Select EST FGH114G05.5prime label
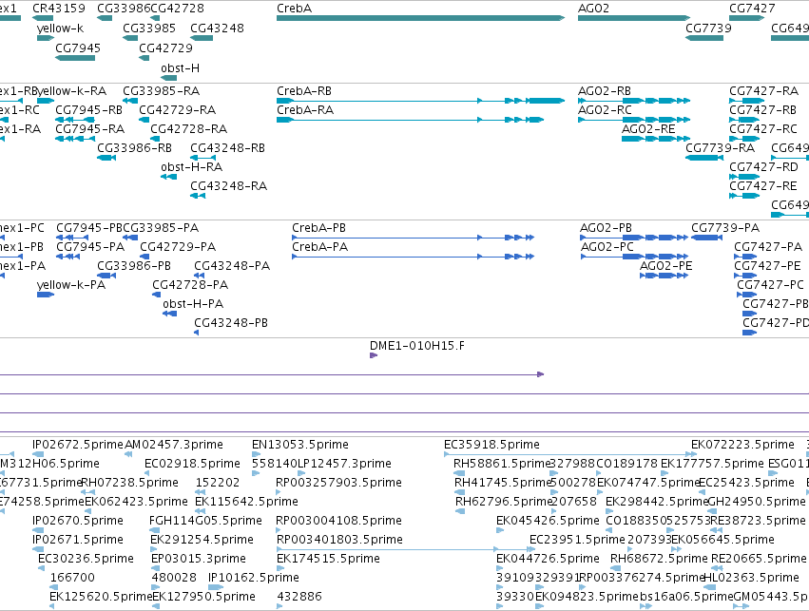This screenshot has height=611, width=809. [x=205, y=521]
